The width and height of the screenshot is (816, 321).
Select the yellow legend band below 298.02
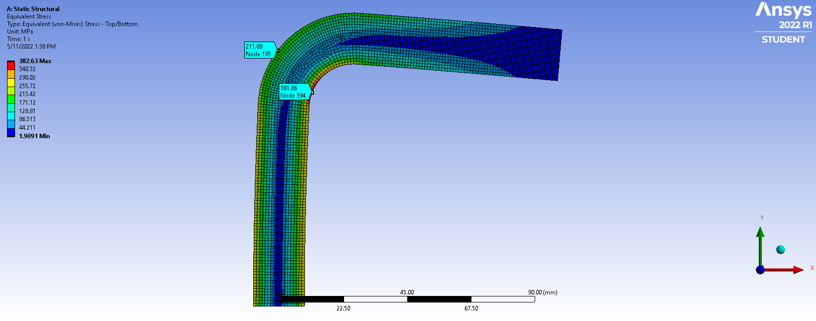click(11, 82)
